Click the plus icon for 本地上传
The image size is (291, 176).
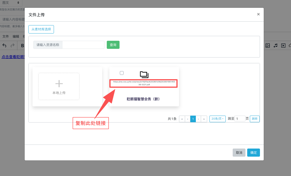(59, 84)
